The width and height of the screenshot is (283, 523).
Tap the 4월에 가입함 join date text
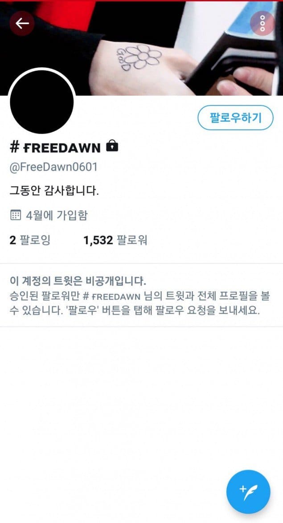pyautogui.click(x=57, y=216)
